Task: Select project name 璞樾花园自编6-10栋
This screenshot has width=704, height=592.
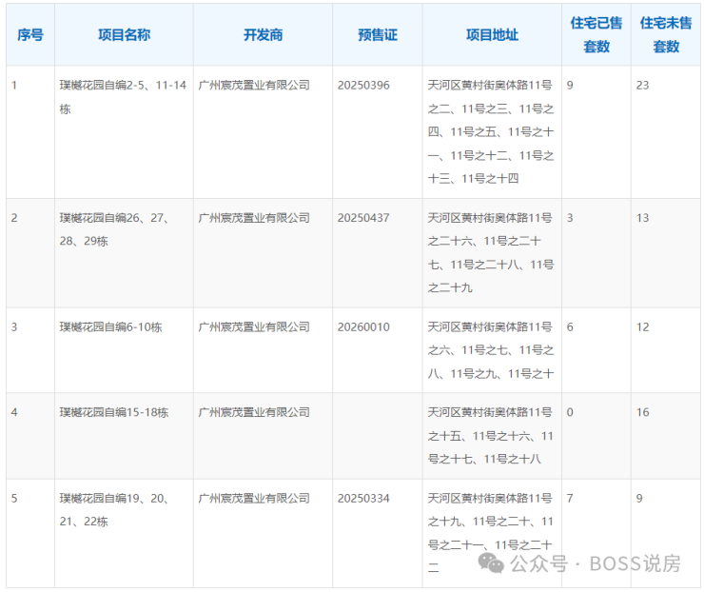Action: coord(111,327)
